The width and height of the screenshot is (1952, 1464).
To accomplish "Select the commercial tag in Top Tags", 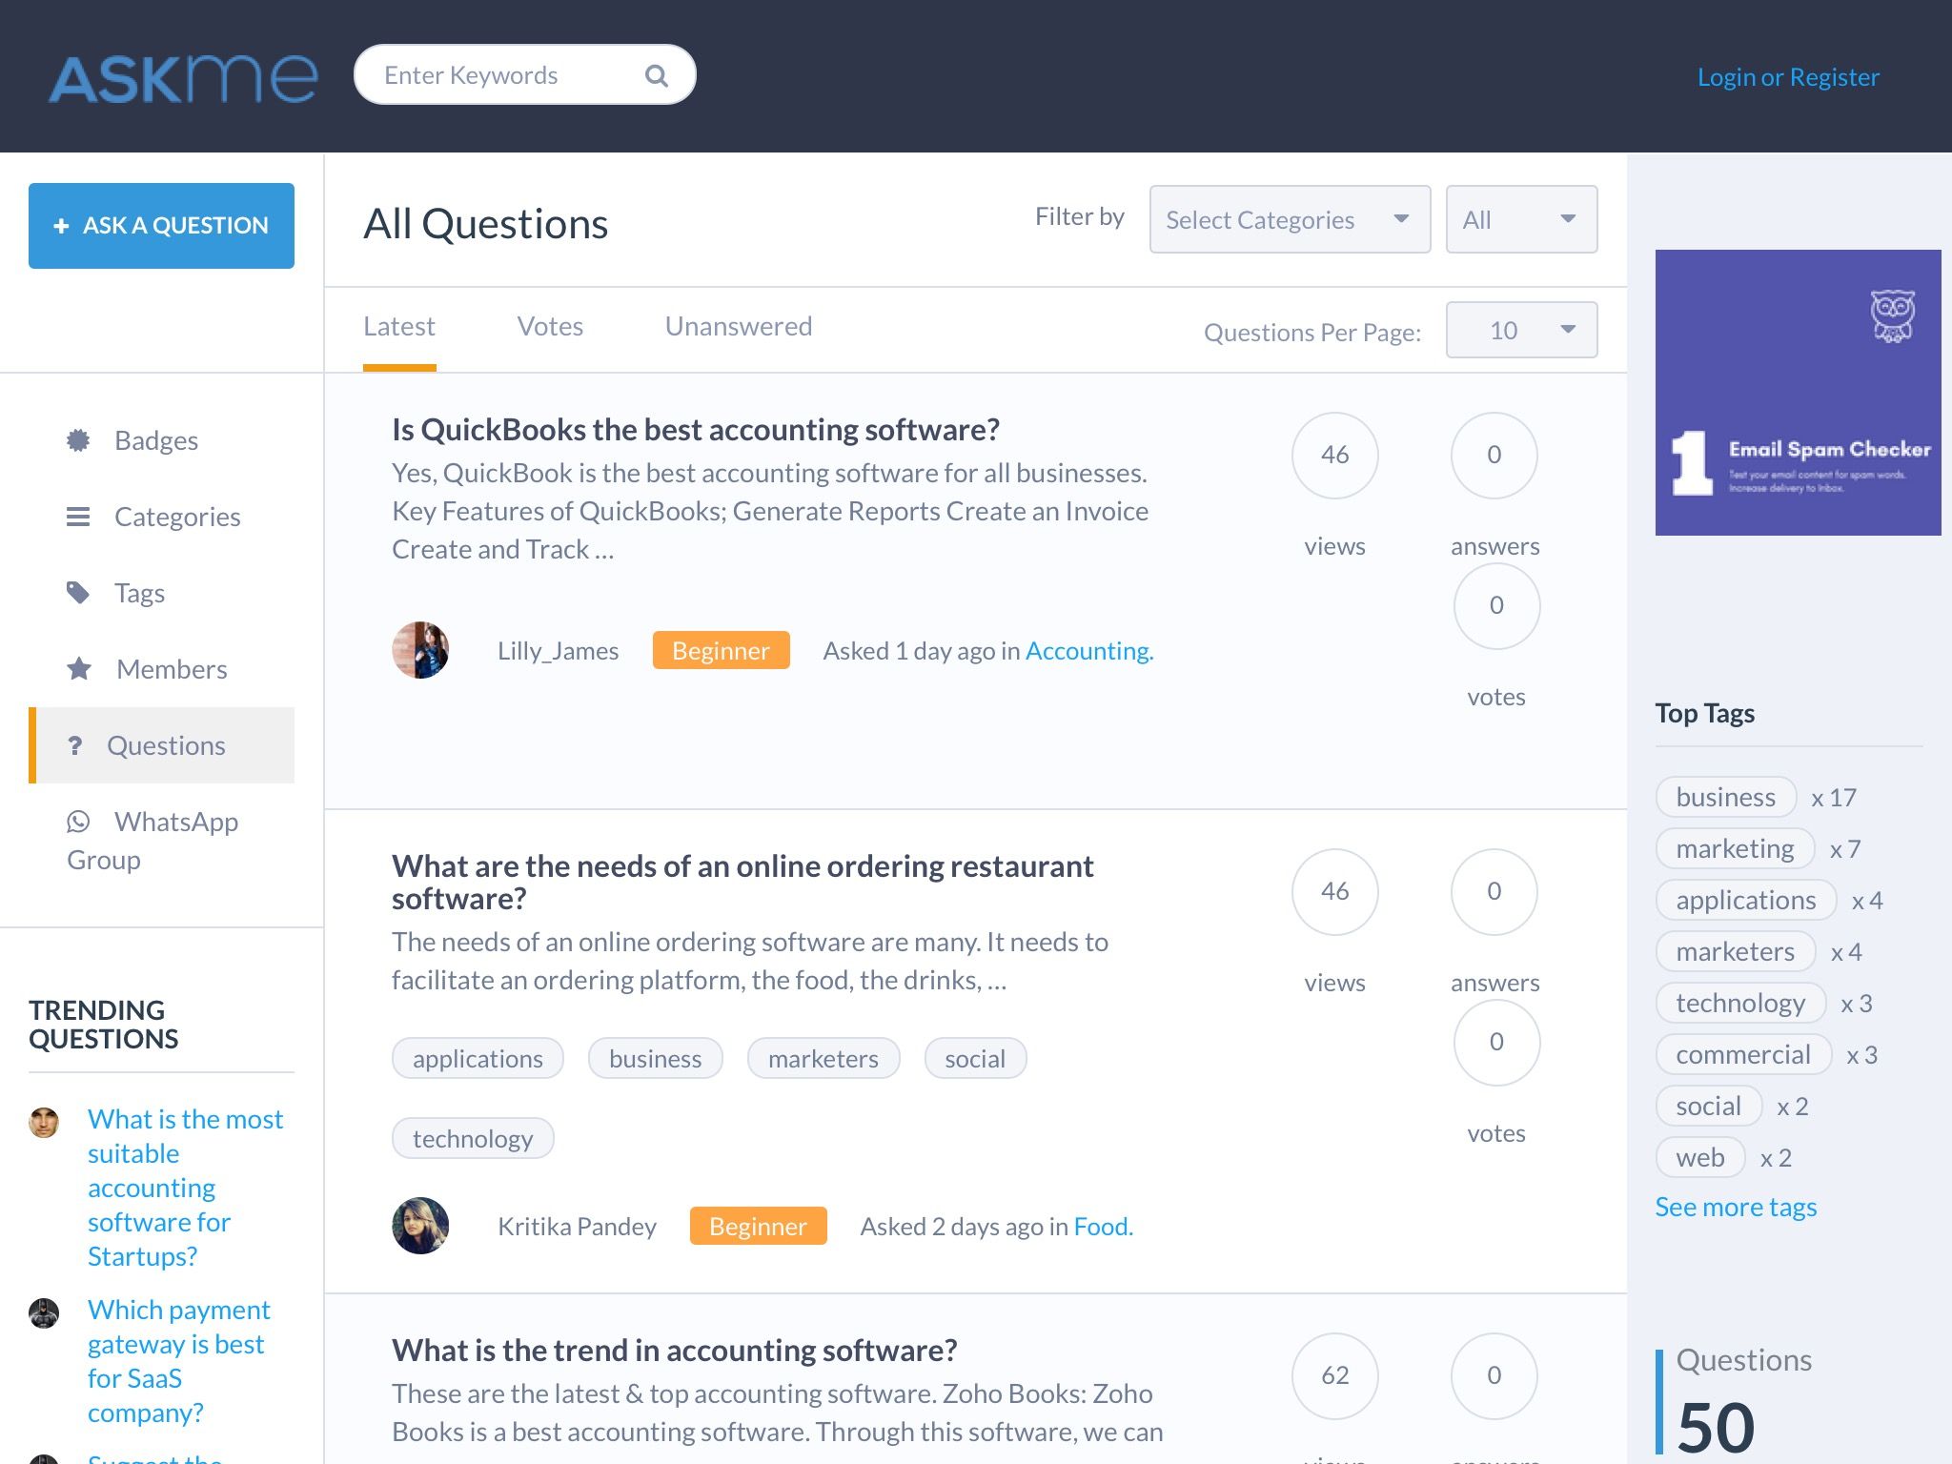I will pyautogui.click(x=1743, y=1054).
